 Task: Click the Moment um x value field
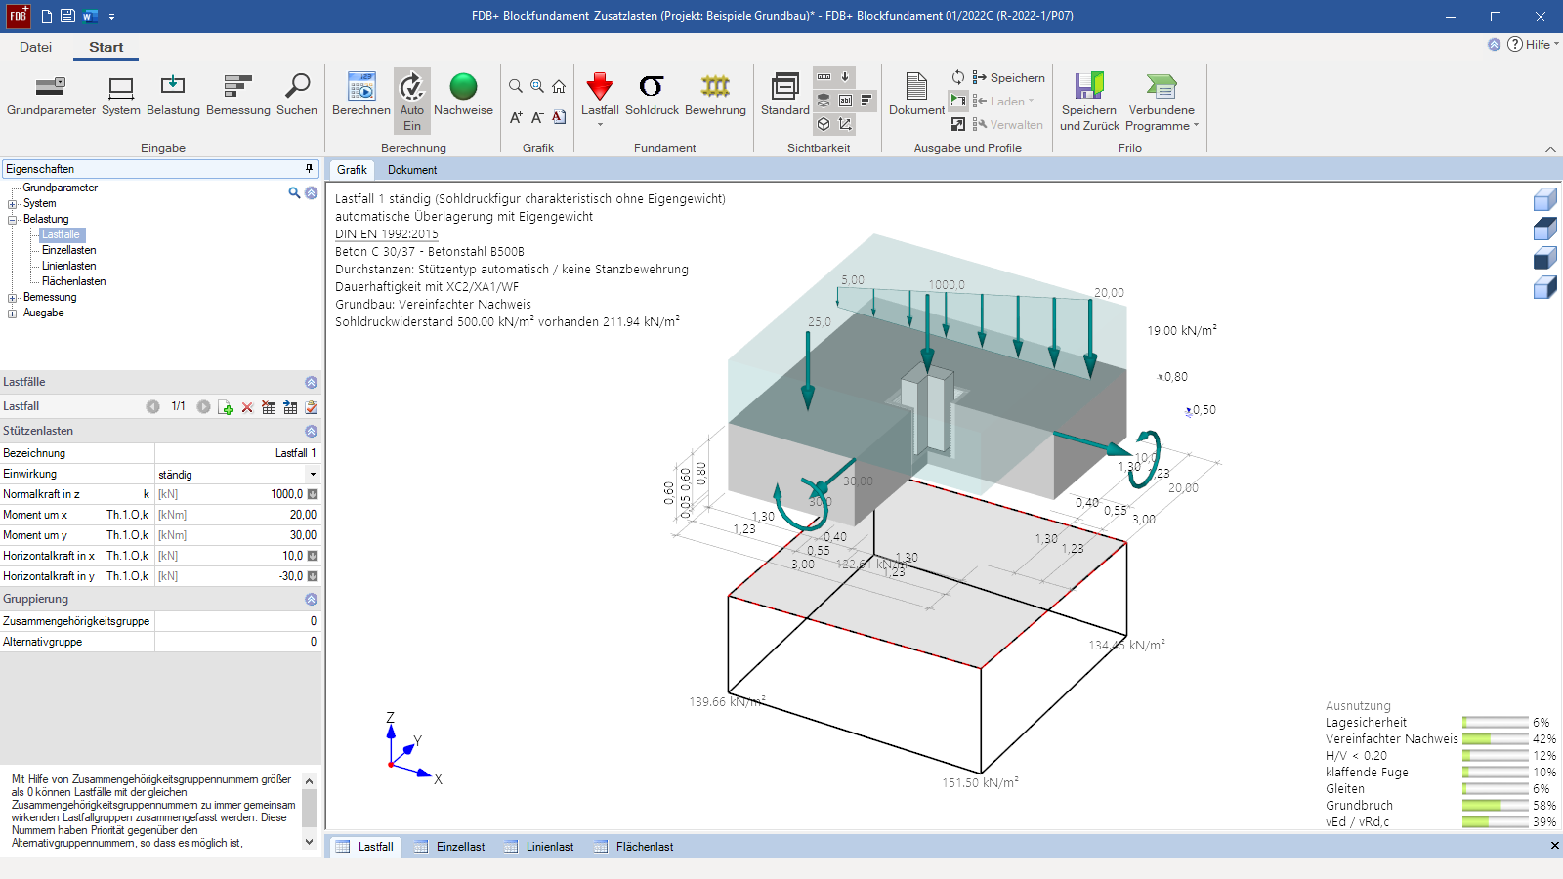pyautogui.click(x=237, y=515)
